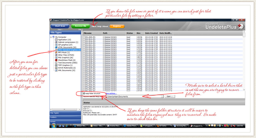The image size is (256, 138).
Task: Click the clock in the system tray
Action: pyautogui.click(x=240, y=126)
